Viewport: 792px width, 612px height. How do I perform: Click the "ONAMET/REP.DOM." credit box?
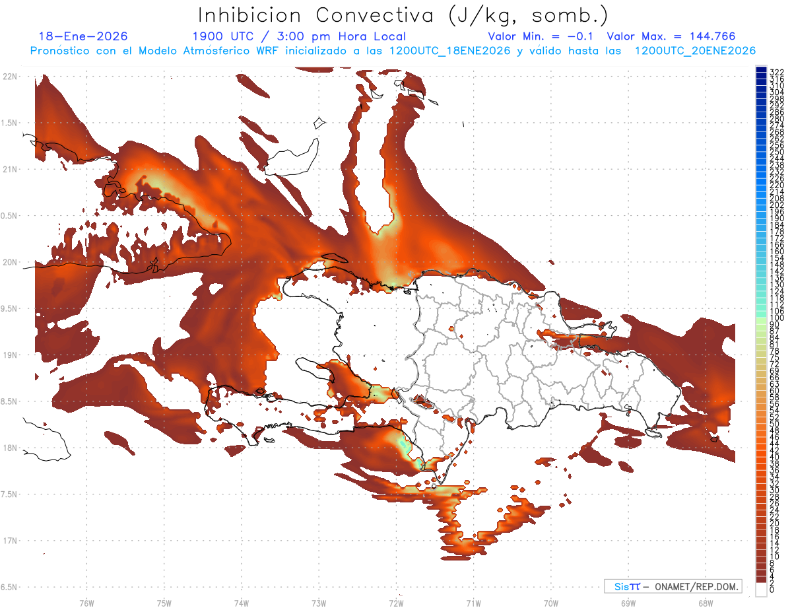pyautogui.click(x=672, y=586)
